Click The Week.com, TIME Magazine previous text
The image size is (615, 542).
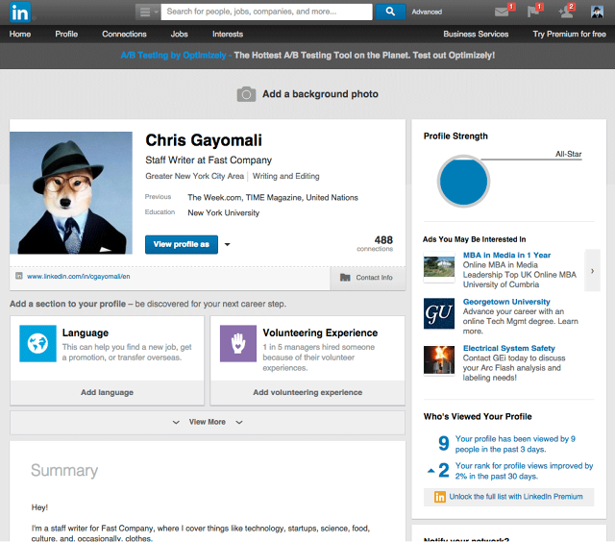tap(273, 198)
